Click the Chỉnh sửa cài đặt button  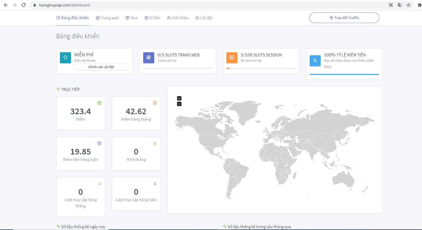[x=101, y=67]
